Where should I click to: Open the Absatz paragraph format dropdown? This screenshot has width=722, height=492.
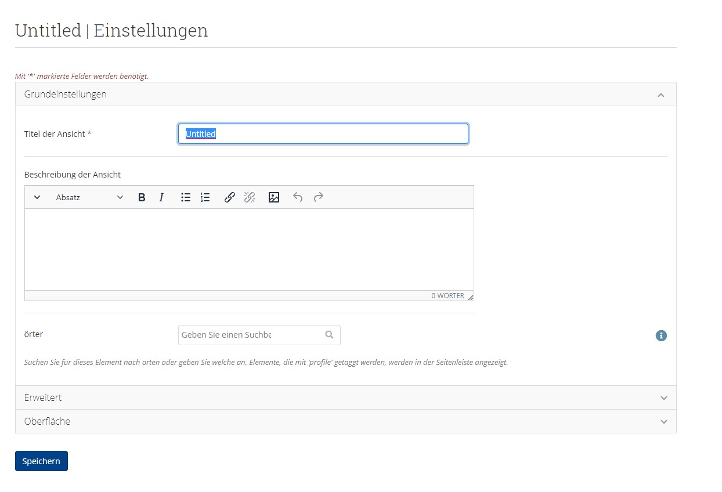(89, 197)
